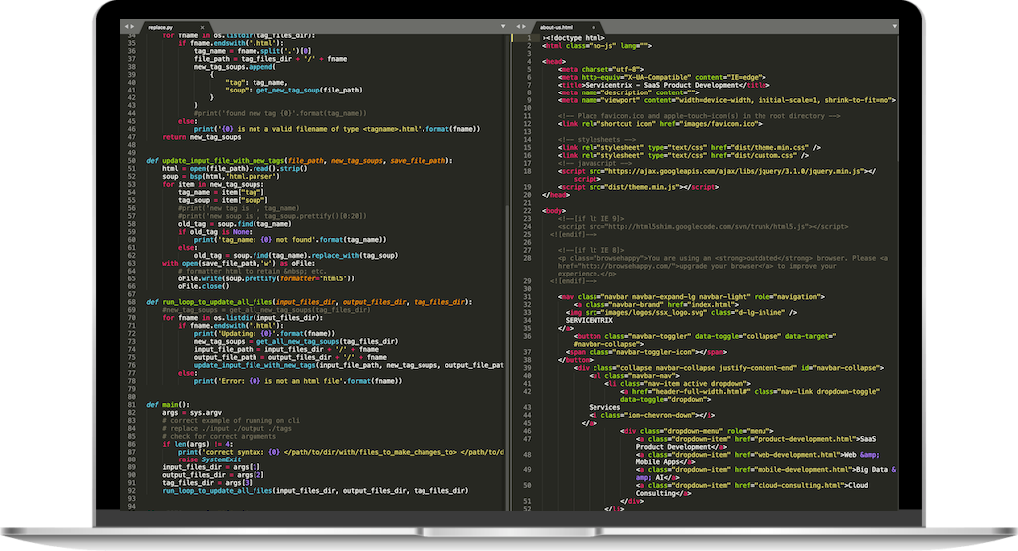The height and width of the screenshot is (551, 1018).
Task: Click the 'if old_tag is None:' line
Action: click(215, 232)
